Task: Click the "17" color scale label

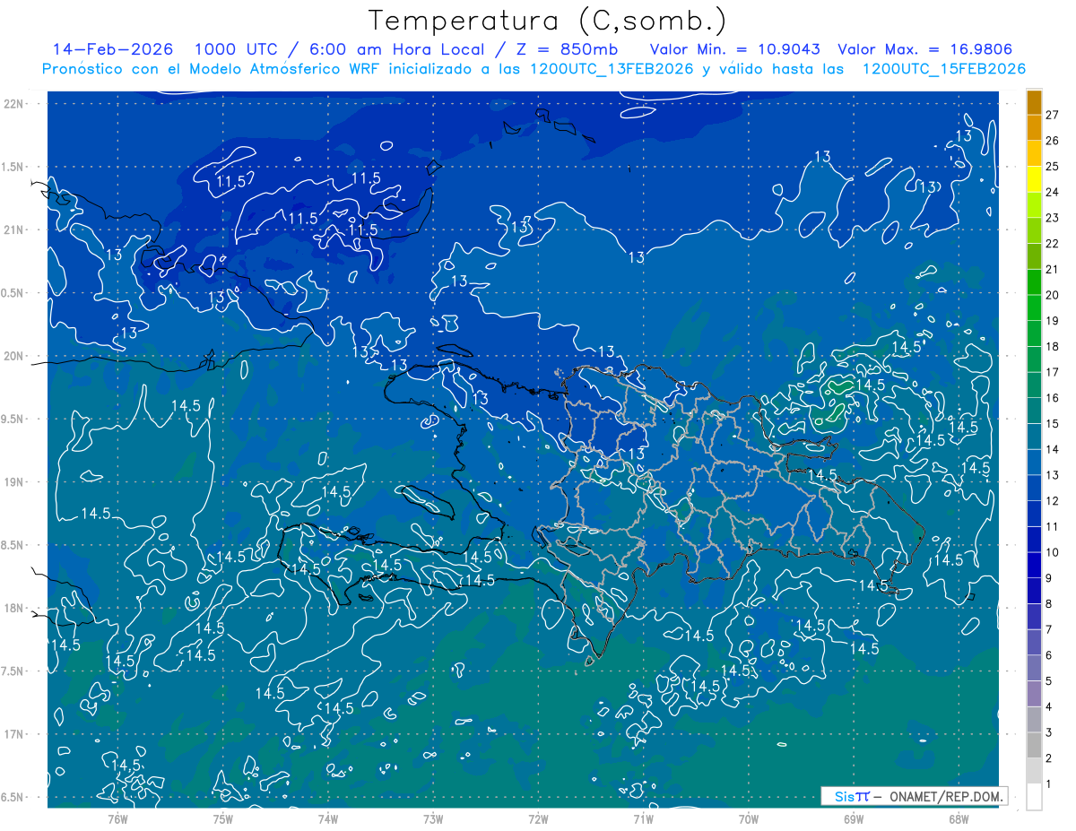Action: click(1052, 372)
